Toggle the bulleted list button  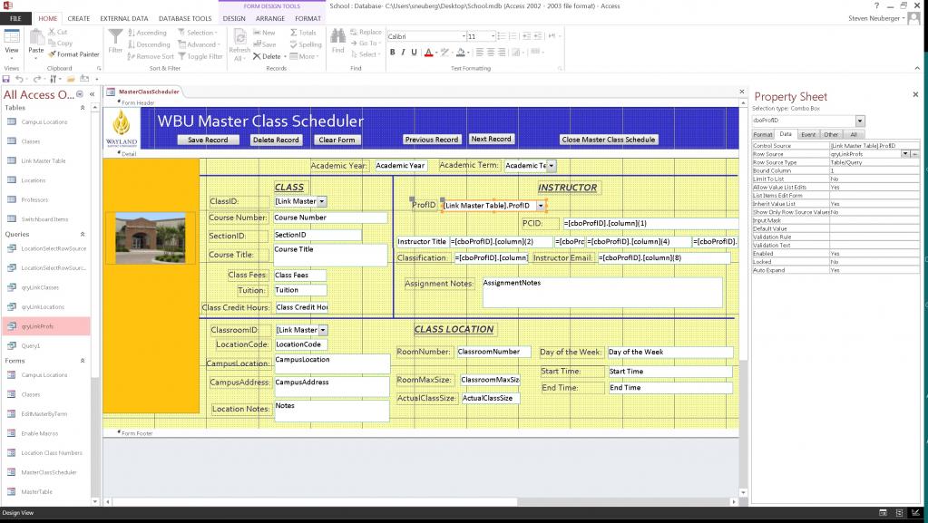pos(502,36)
